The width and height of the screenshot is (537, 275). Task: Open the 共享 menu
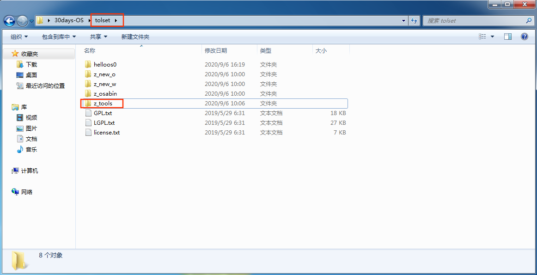point(98,37)
